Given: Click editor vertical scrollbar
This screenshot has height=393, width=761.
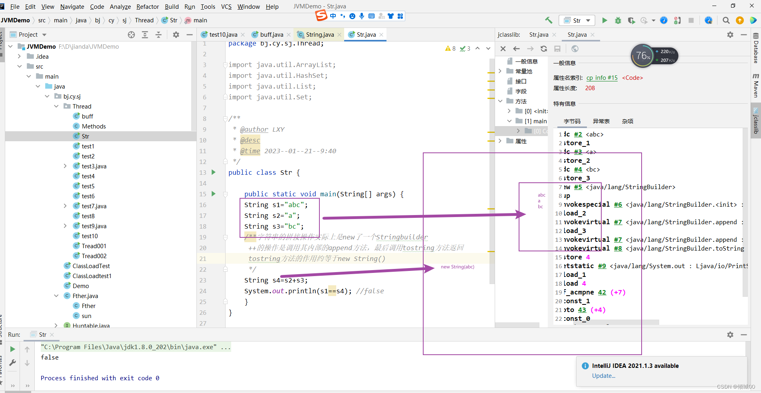Looking at the screenshot, I should (492, 172).
